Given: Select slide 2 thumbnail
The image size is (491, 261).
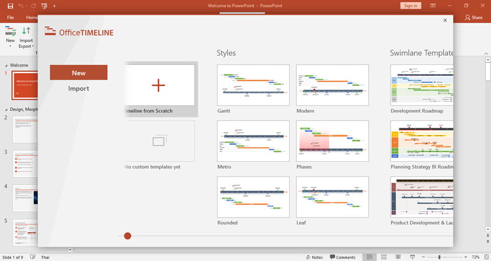Looking at the screenshot, I should click(x=25, y=129).
